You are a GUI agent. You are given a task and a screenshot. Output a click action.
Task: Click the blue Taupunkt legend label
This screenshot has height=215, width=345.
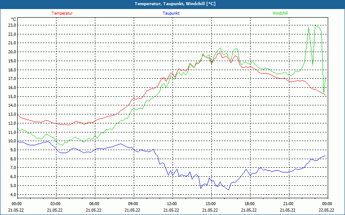171,13
